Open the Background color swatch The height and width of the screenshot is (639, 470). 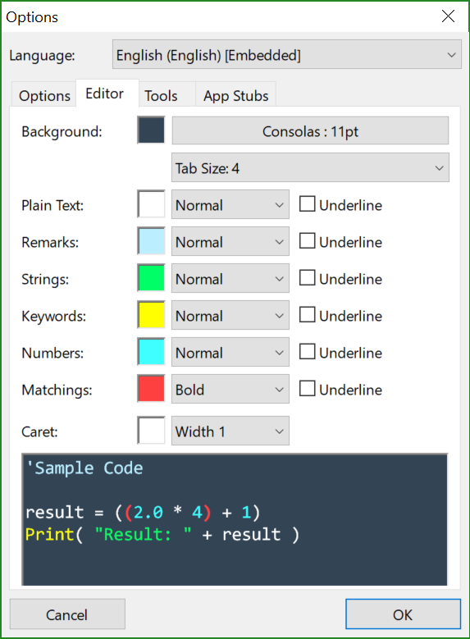pos(151,130)
